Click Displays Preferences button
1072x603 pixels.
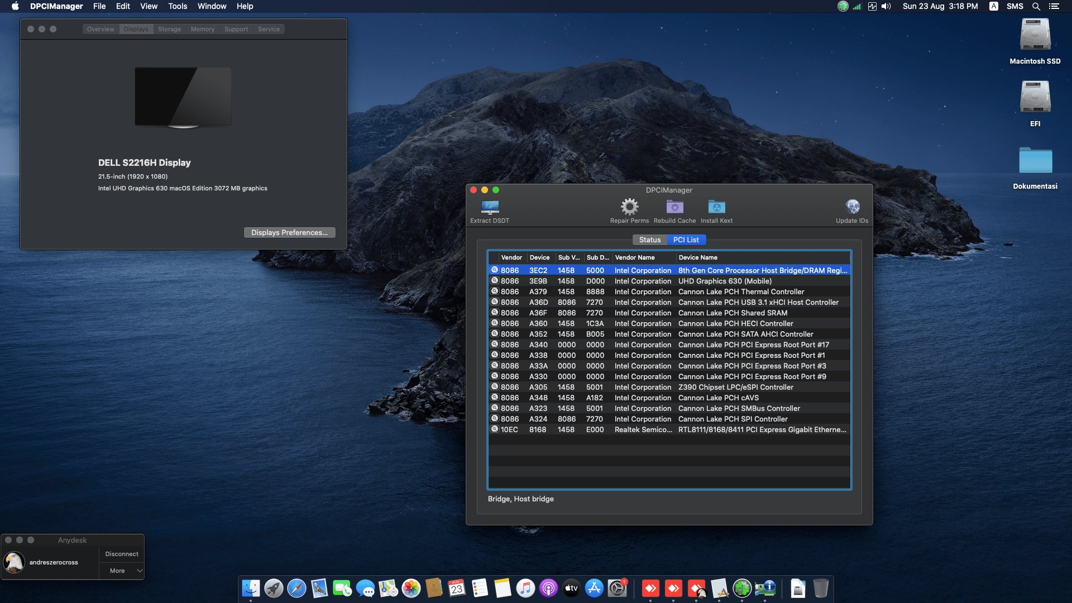point(289,232)
